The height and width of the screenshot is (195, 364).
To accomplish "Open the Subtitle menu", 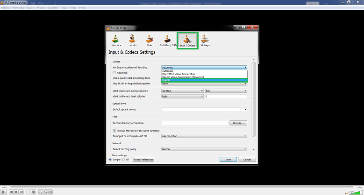I will tap(52, 7).
